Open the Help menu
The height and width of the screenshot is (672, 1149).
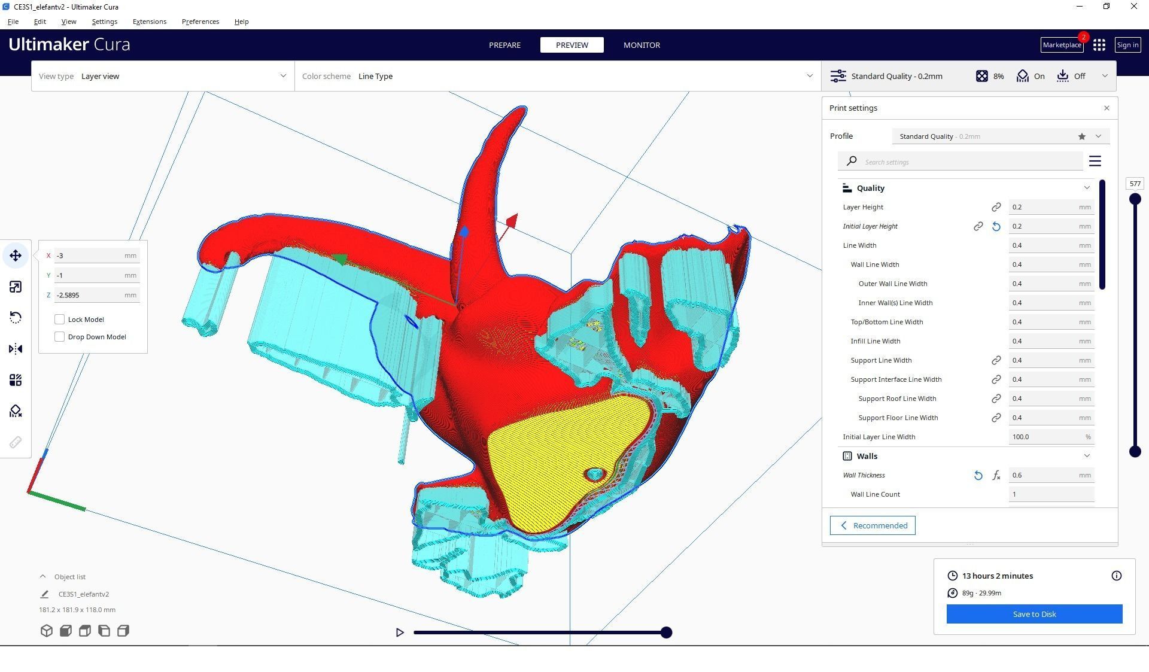(x=241, y=22)
